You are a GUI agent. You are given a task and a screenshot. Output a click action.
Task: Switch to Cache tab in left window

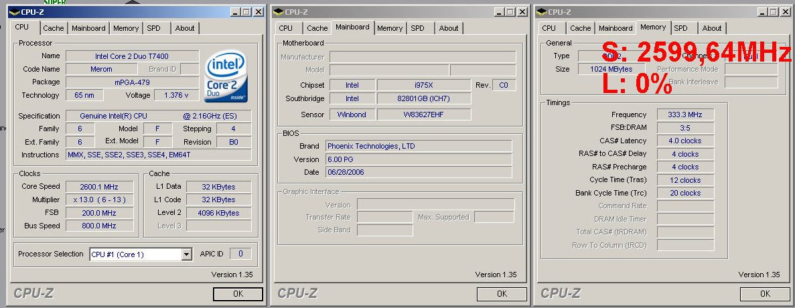[x=53, y=28]
